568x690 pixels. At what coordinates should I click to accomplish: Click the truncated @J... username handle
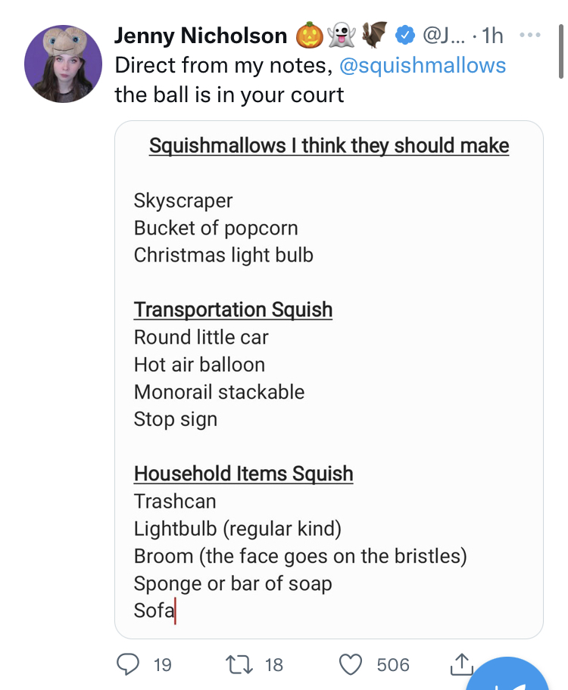pos(443,36)
